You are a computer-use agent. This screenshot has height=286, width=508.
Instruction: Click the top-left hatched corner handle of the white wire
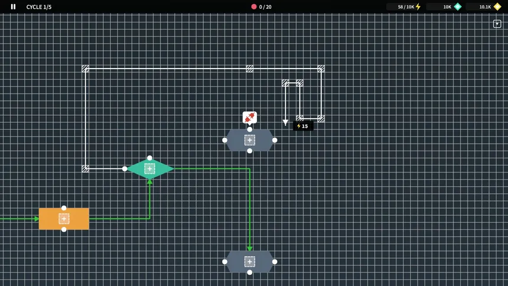[x=86, y=69]
